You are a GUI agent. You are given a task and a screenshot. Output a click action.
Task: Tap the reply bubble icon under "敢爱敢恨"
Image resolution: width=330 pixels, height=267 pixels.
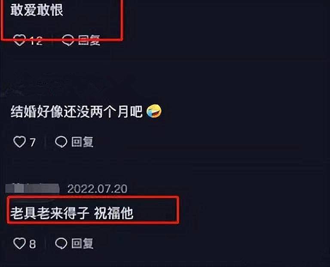(68, 40)
